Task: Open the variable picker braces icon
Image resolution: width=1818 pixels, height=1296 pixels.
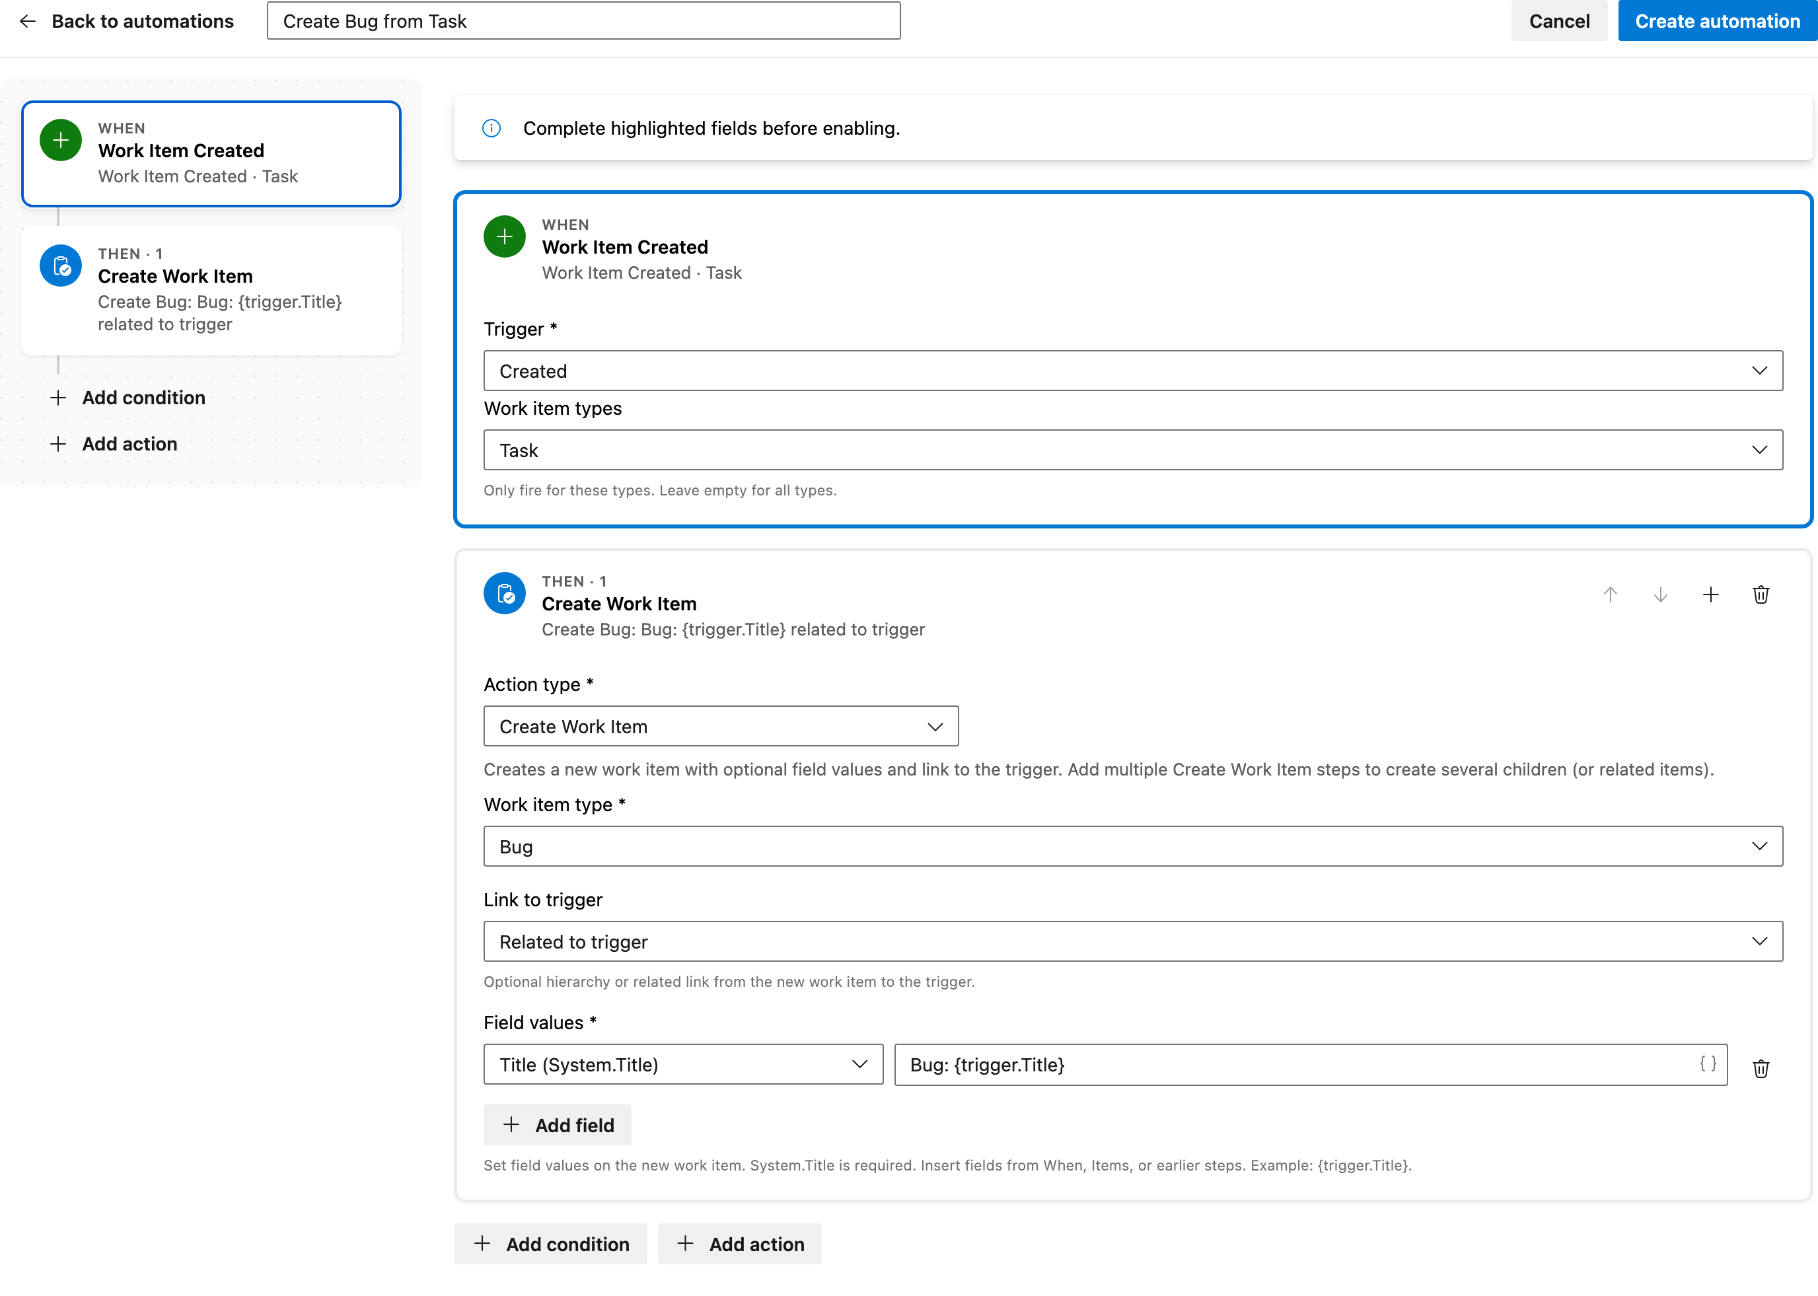Action: click(x=1708, y=1063)
